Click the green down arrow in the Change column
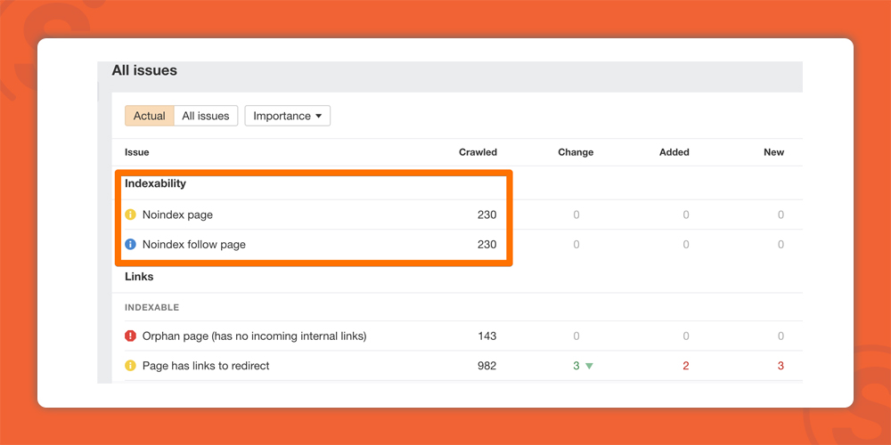Viewport: 891px width, 445px height. click(x=589, y=366)
